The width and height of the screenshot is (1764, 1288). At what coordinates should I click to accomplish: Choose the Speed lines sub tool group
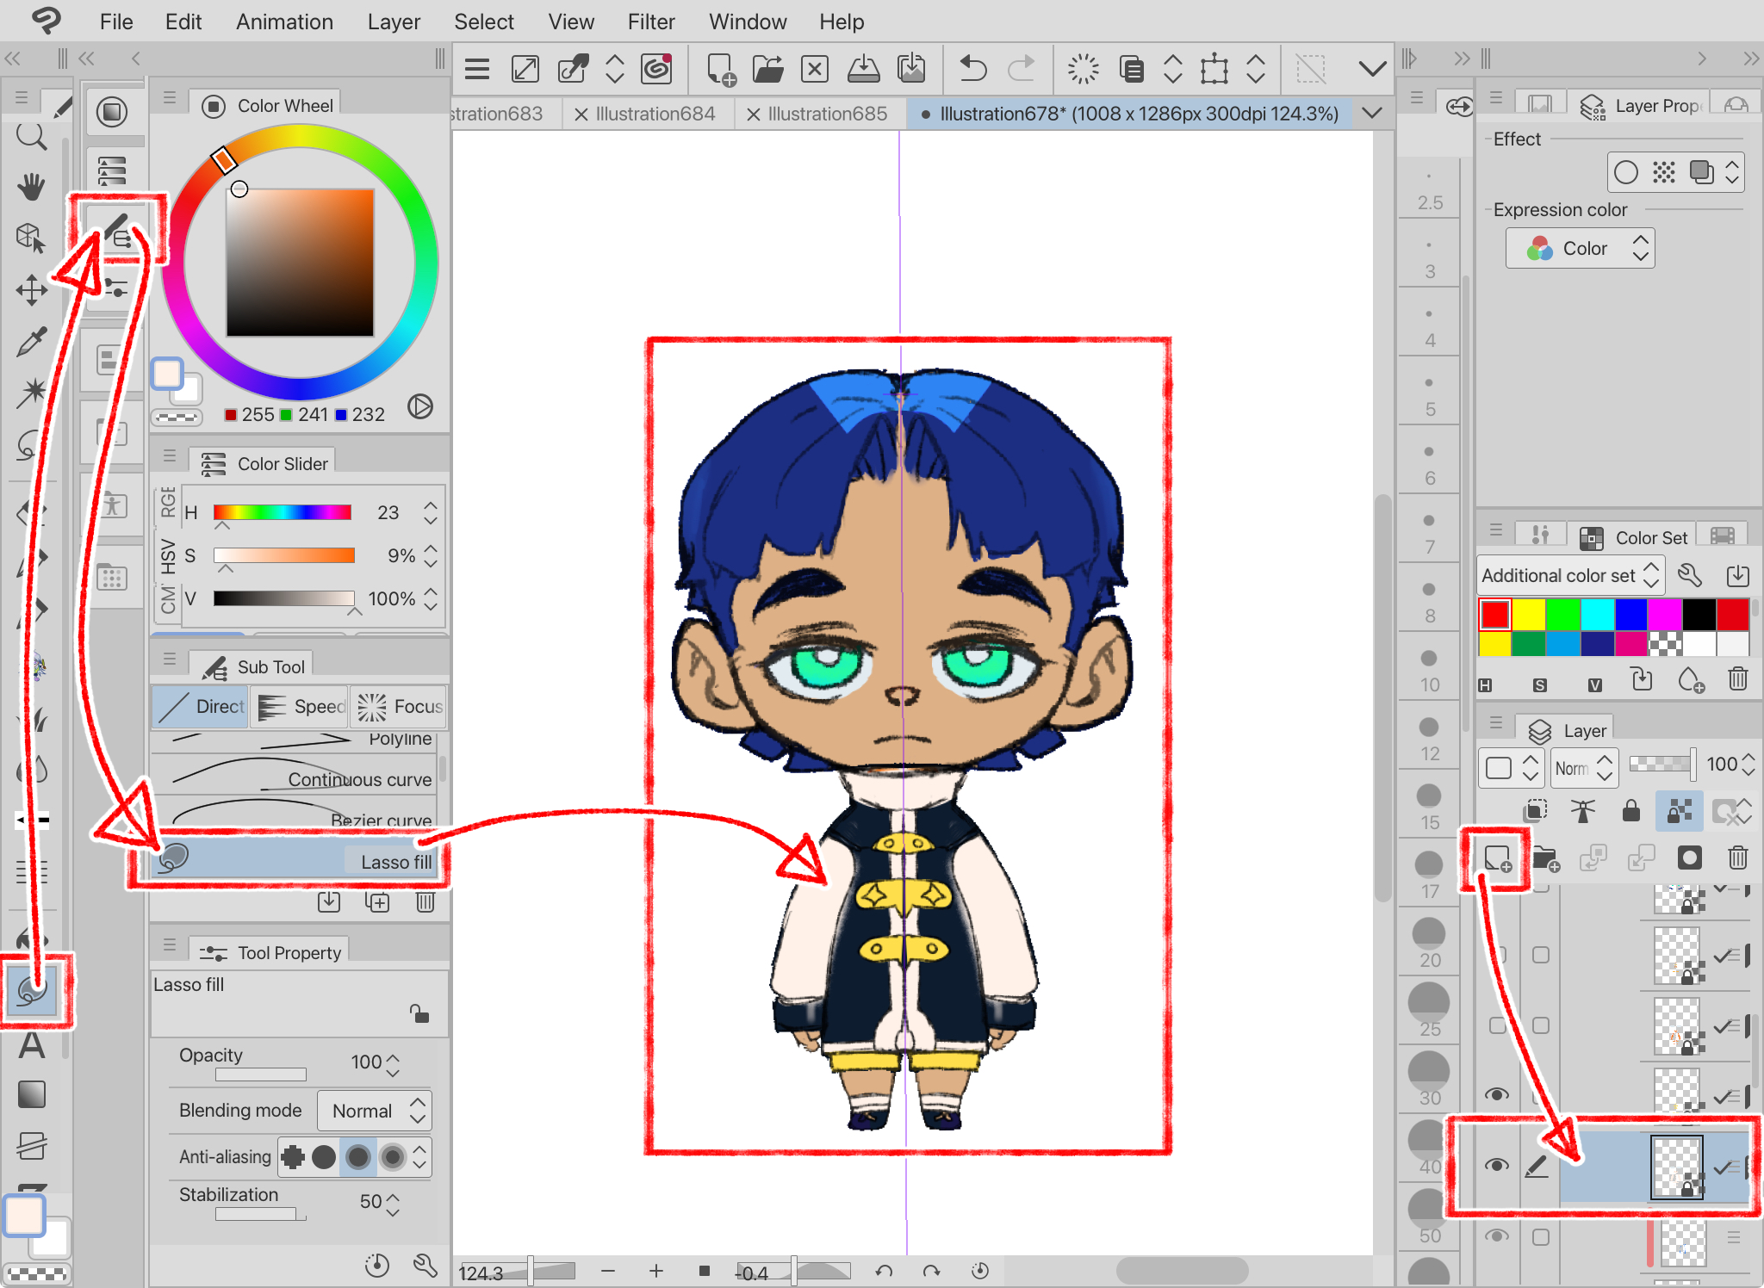click(300, 706)
